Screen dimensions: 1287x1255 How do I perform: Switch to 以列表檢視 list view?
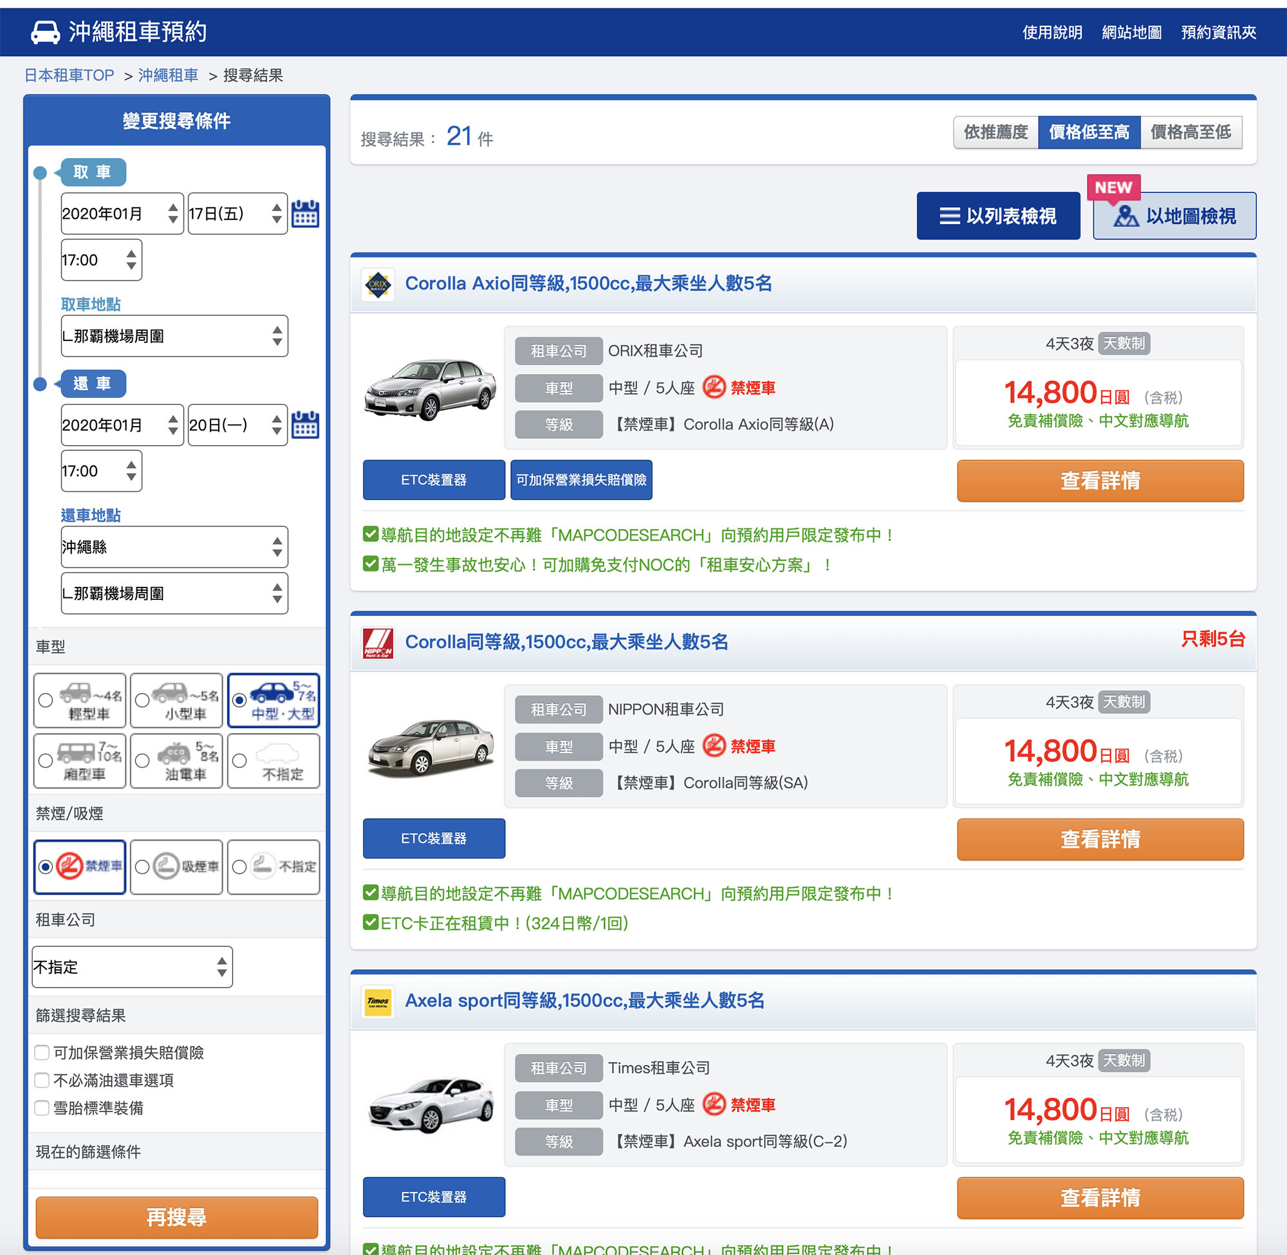click(998, 216)
